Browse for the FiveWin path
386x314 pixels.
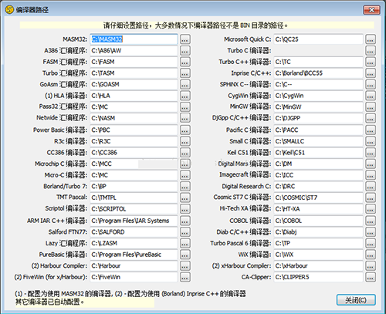185,277
